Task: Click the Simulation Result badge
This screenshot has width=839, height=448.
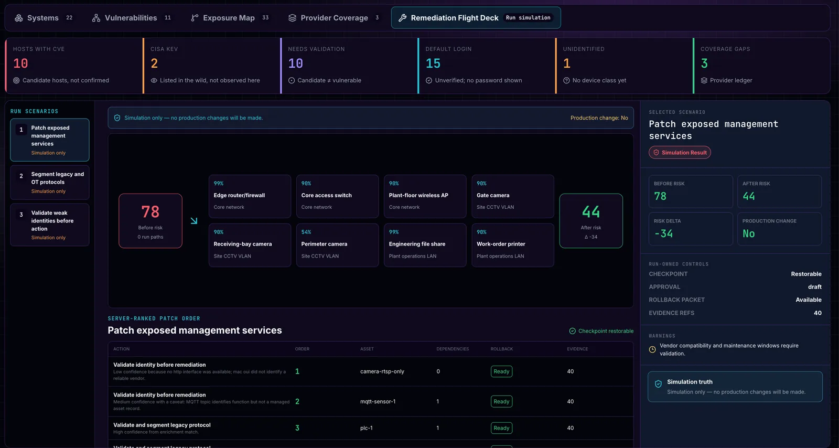Action: click(680, 153)
